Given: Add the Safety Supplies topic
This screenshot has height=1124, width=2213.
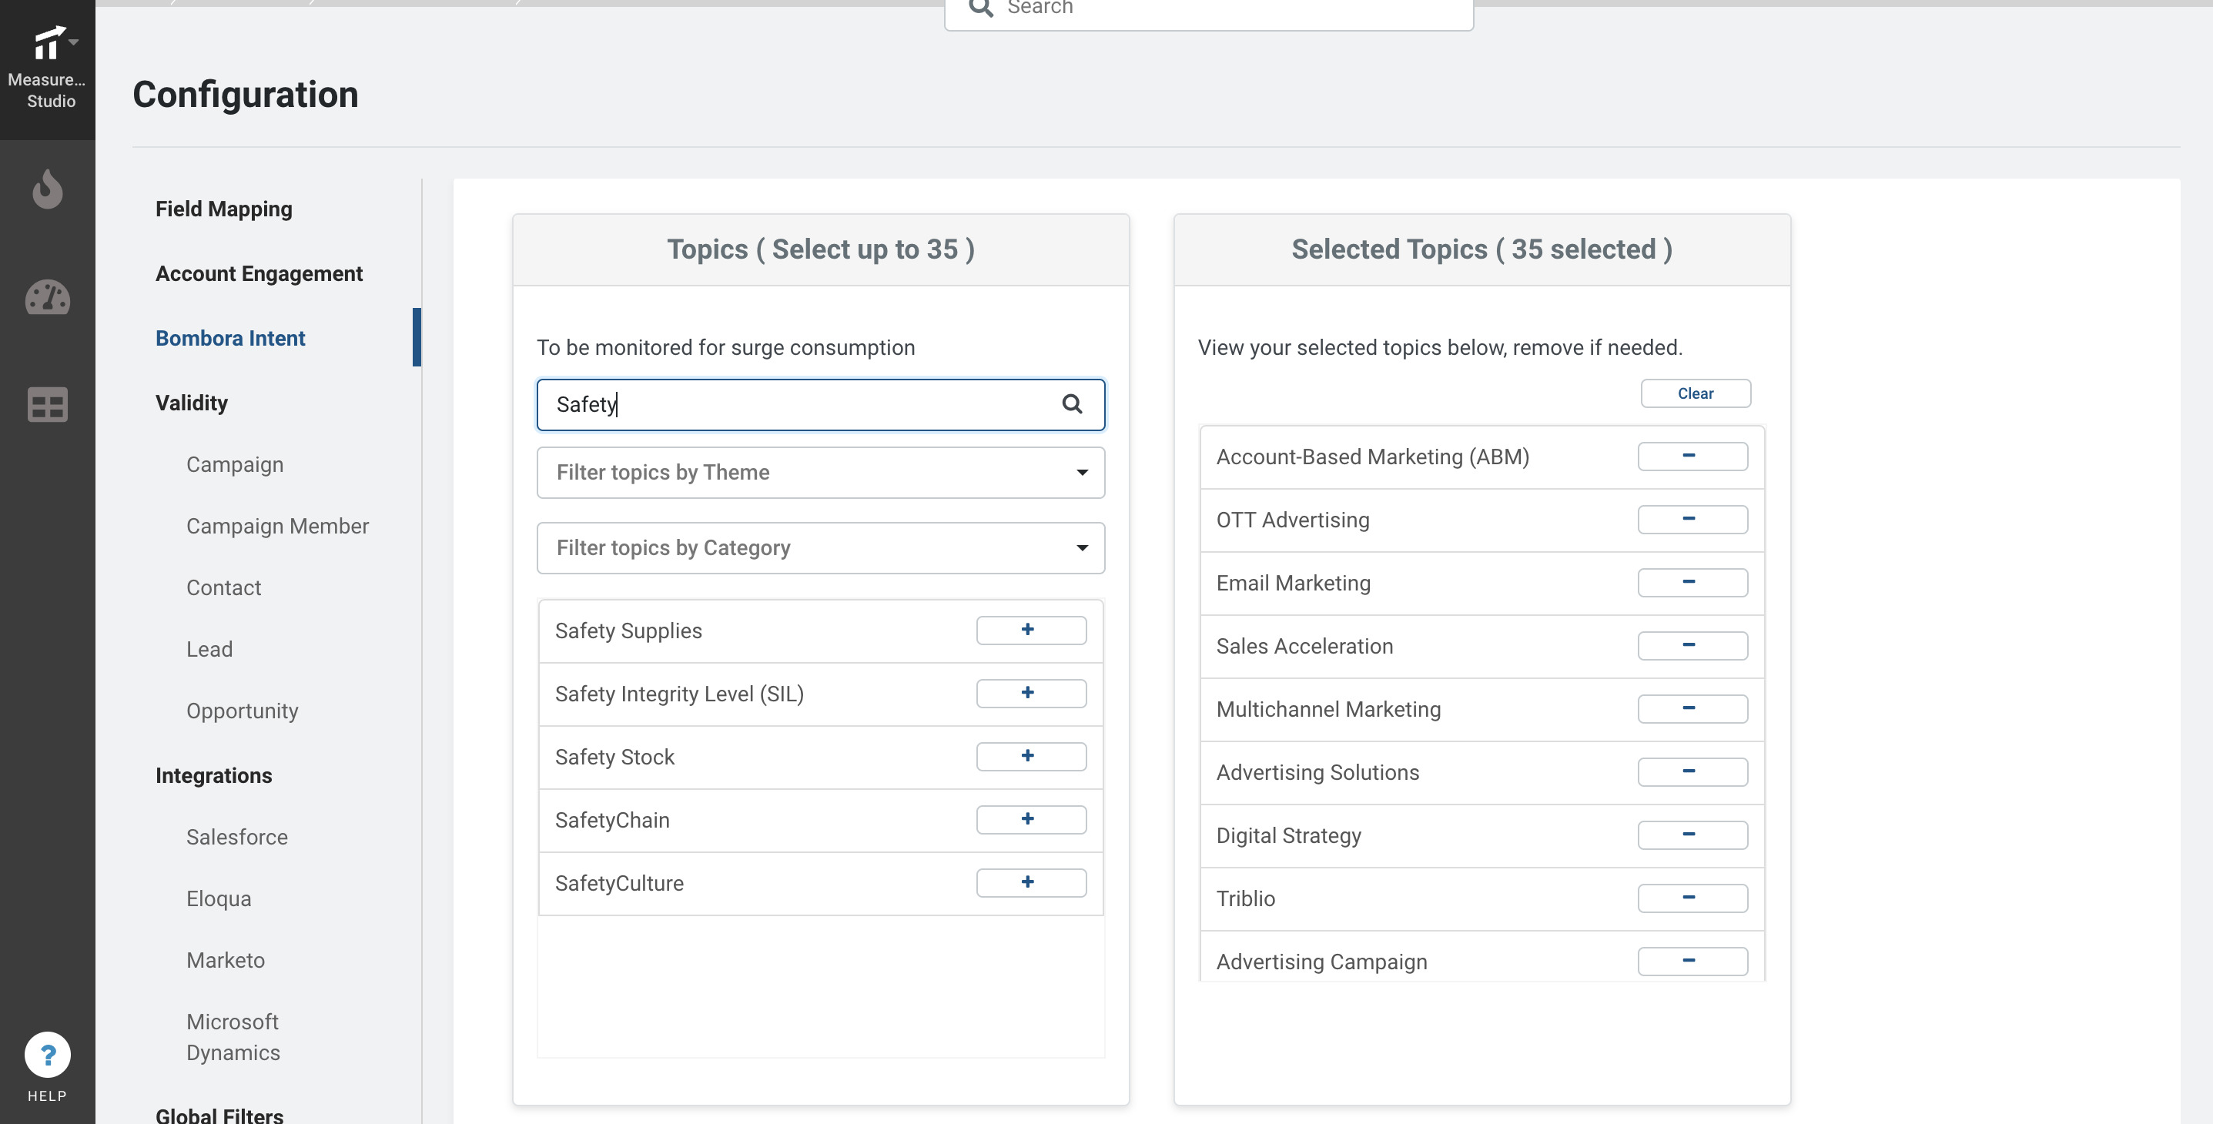Looking at the screenshot, I should pos(1031,631).
